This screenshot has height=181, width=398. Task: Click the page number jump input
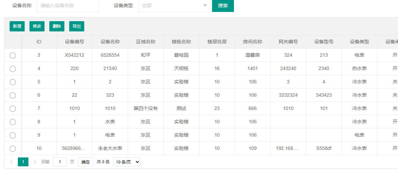60,162
